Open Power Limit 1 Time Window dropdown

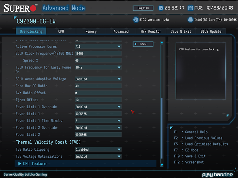point(98,121)
